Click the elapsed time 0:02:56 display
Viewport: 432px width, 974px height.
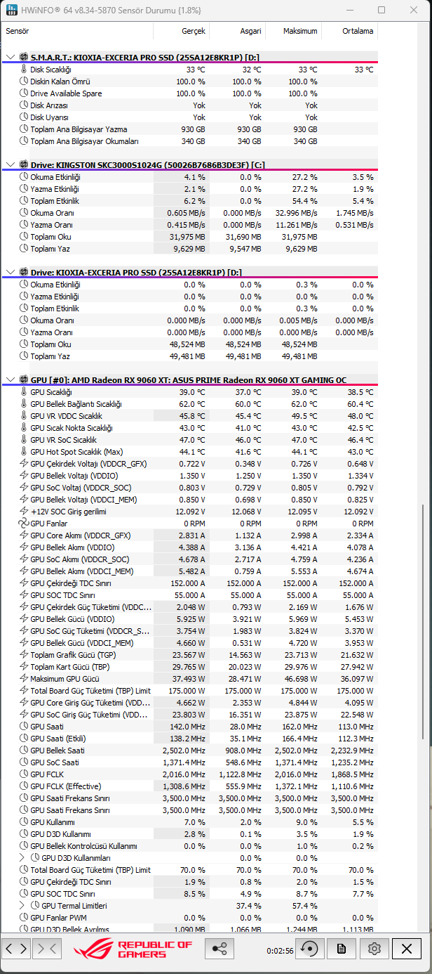click(280, 950)
